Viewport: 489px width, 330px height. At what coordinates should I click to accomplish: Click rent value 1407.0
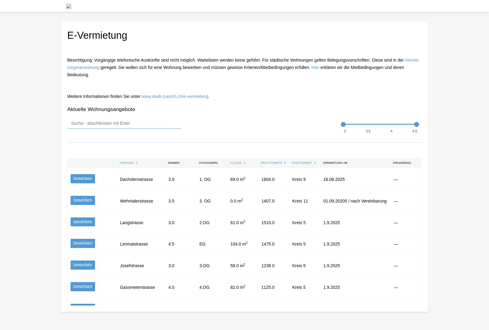tap(268, 201)
